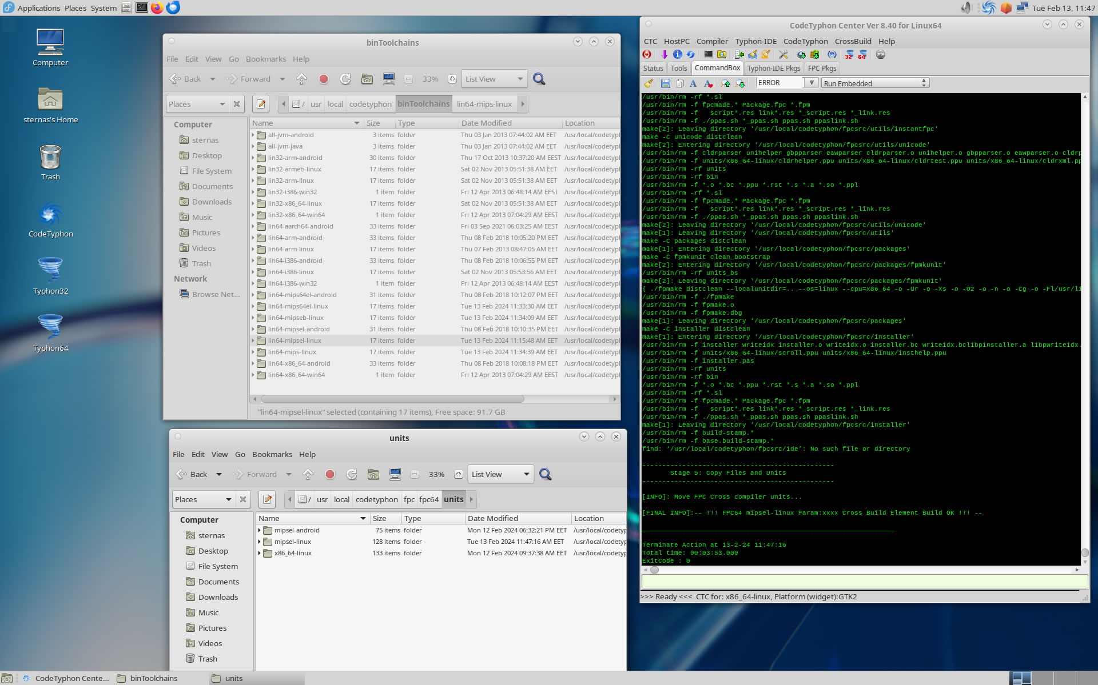Screen dimensions: 1098x685
Task: Click the horizontal scrollbar in binToolchains file list
Action: point(392,399)
